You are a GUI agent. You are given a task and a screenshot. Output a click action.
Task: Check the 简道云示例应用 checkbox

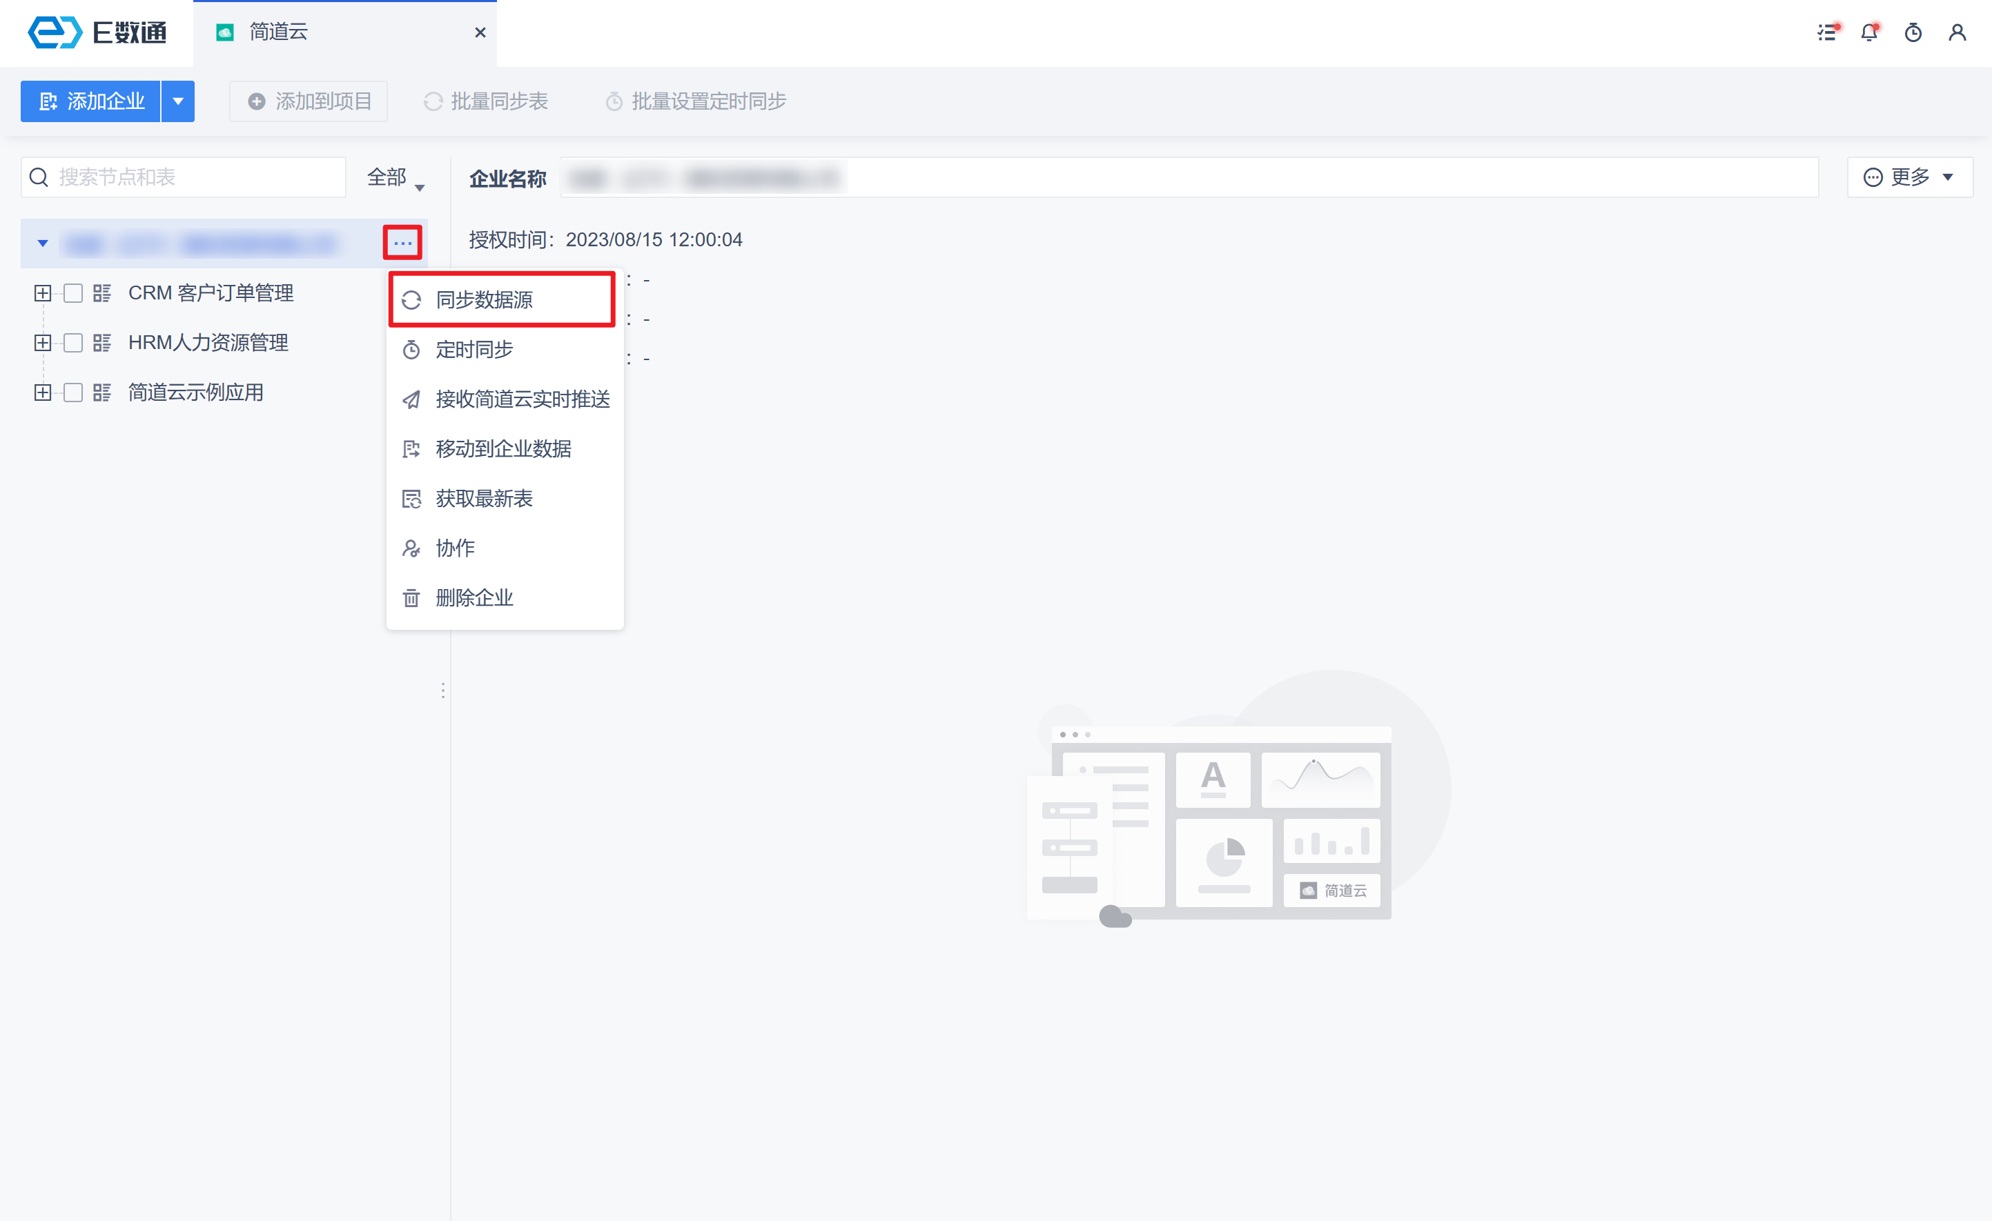pos(72,393)
